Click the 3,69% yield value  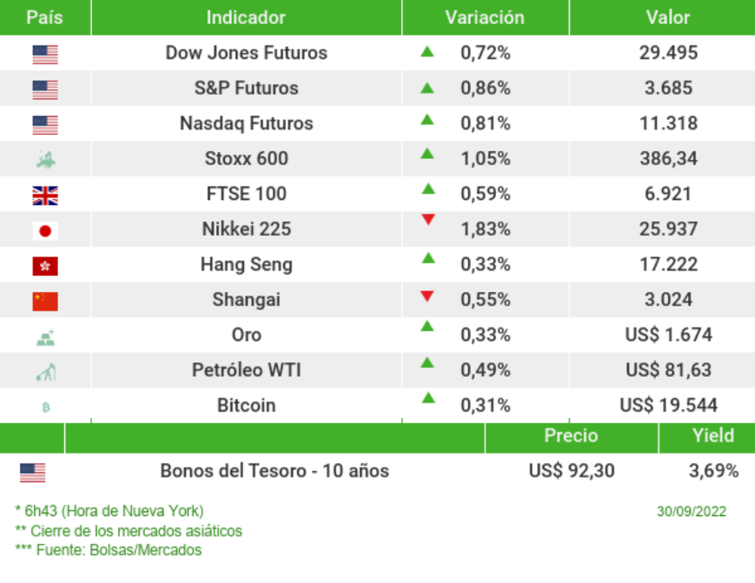click(713, 471)
